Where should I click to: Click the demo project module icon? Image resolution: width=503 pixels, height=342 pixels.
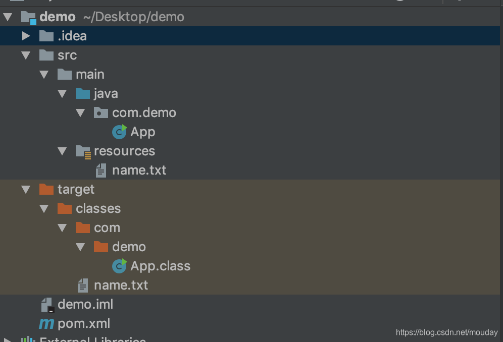29,18
